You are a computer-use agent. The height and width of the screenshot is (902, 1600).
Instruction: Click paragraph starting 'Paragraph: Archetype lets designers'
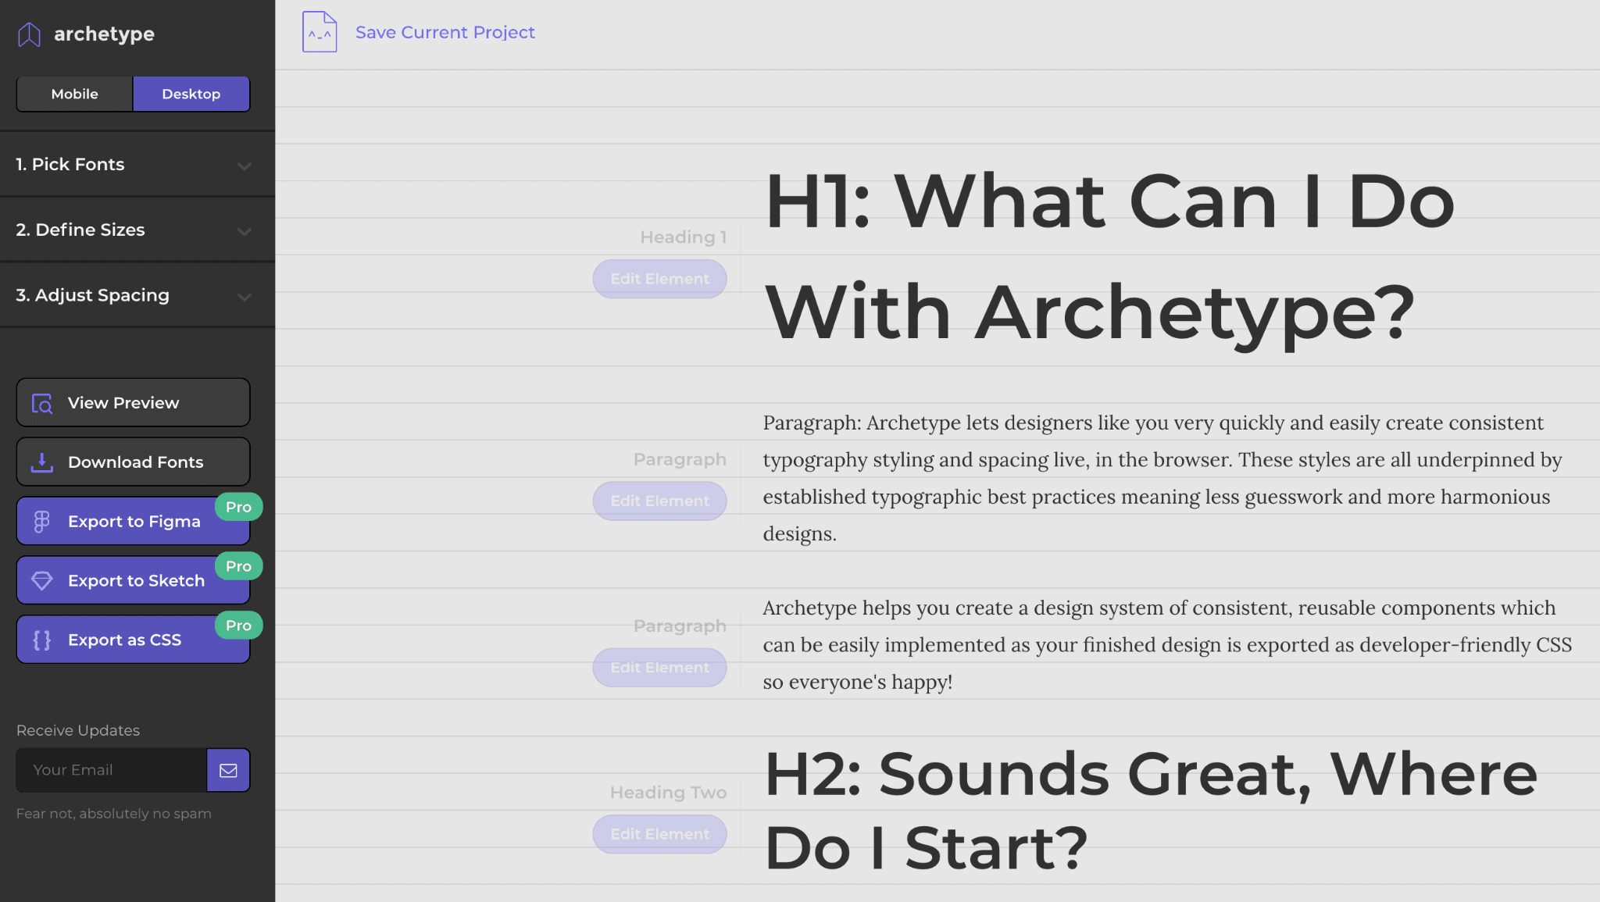[1162, 478]
